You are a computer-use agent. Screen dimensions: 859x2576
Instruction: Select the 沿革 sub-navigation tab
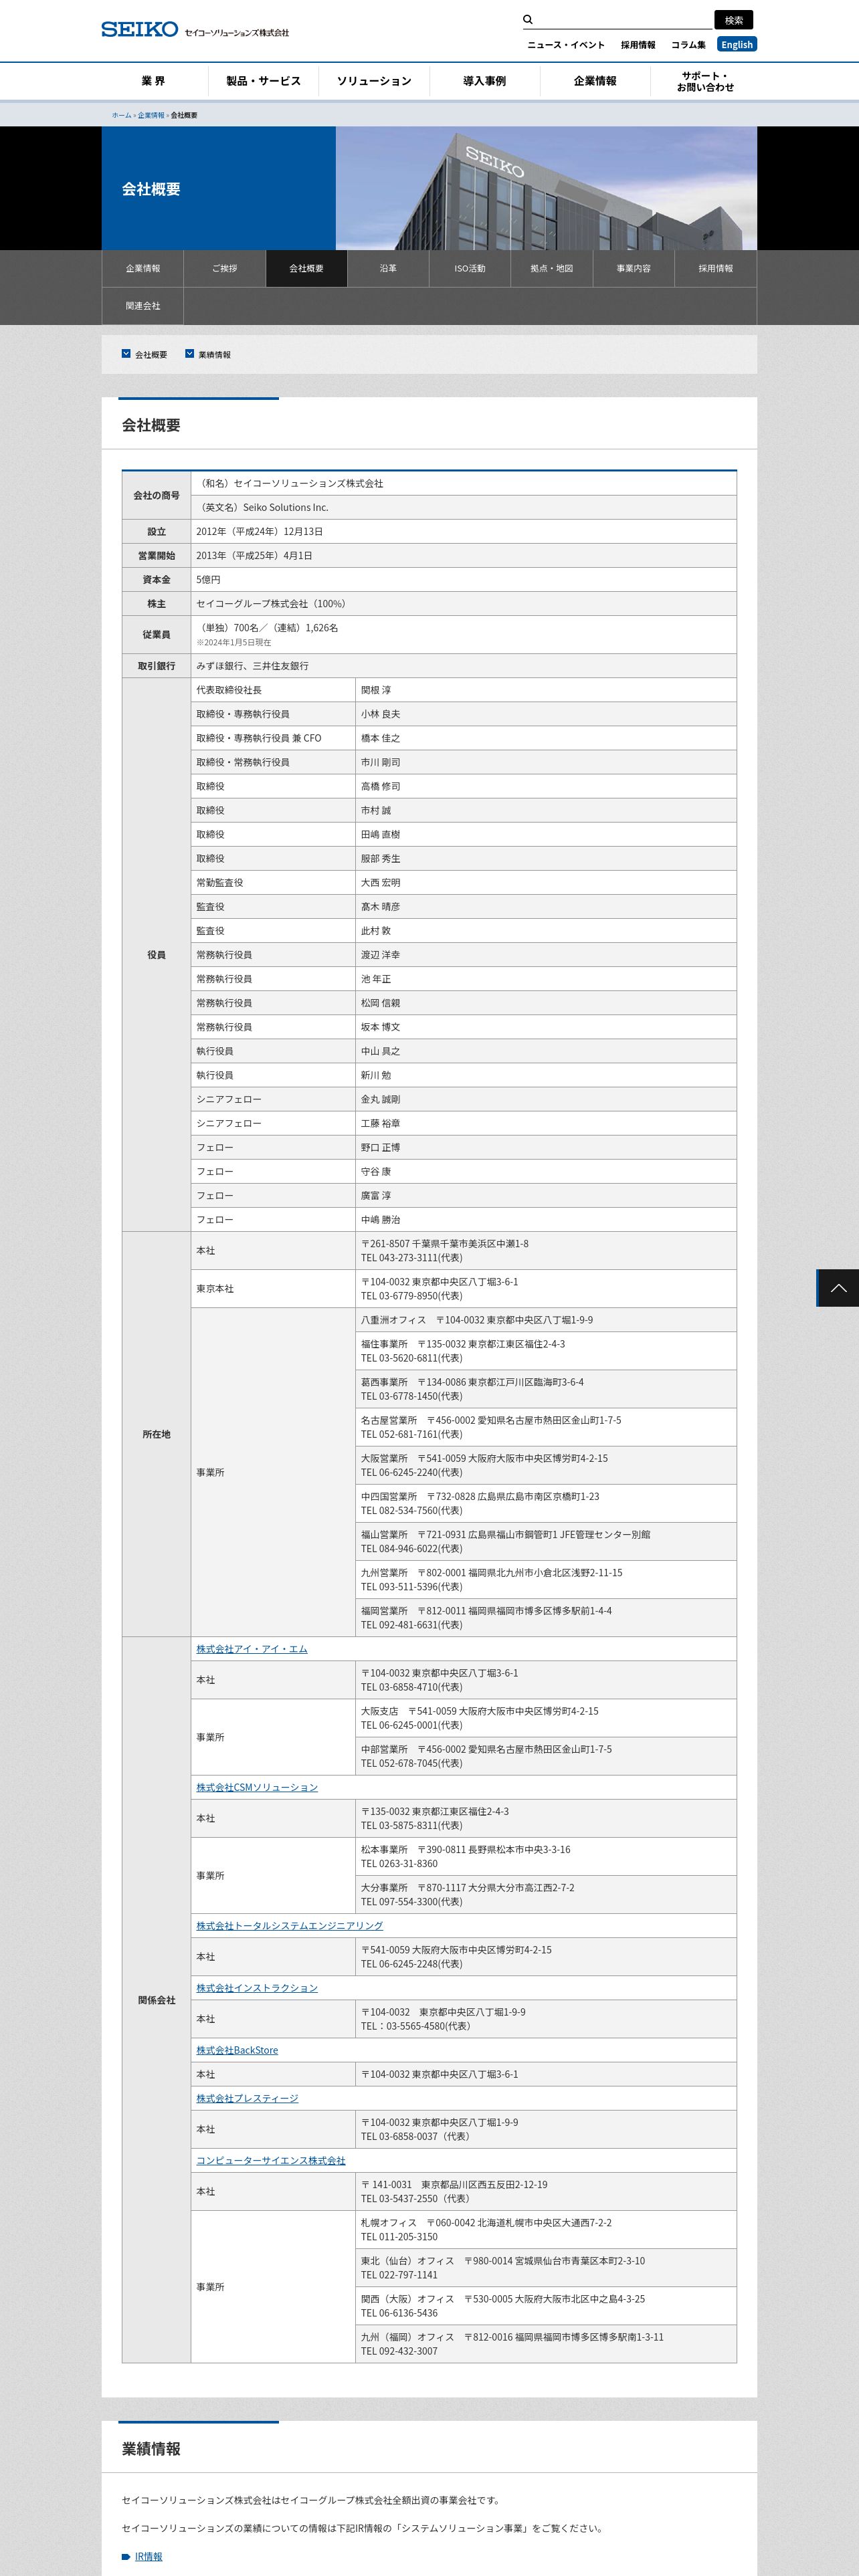click(388, 268)
